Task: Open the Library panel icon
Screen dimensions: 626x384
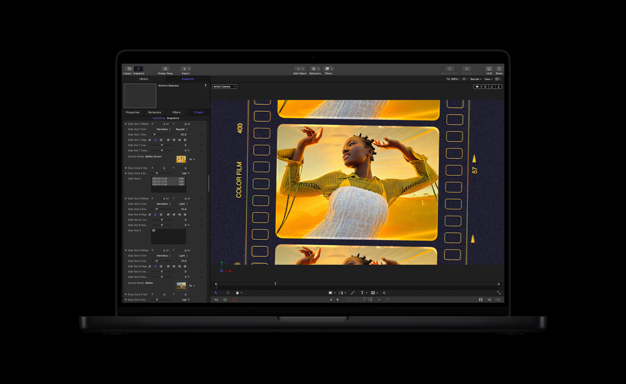Action: (129, 68)
